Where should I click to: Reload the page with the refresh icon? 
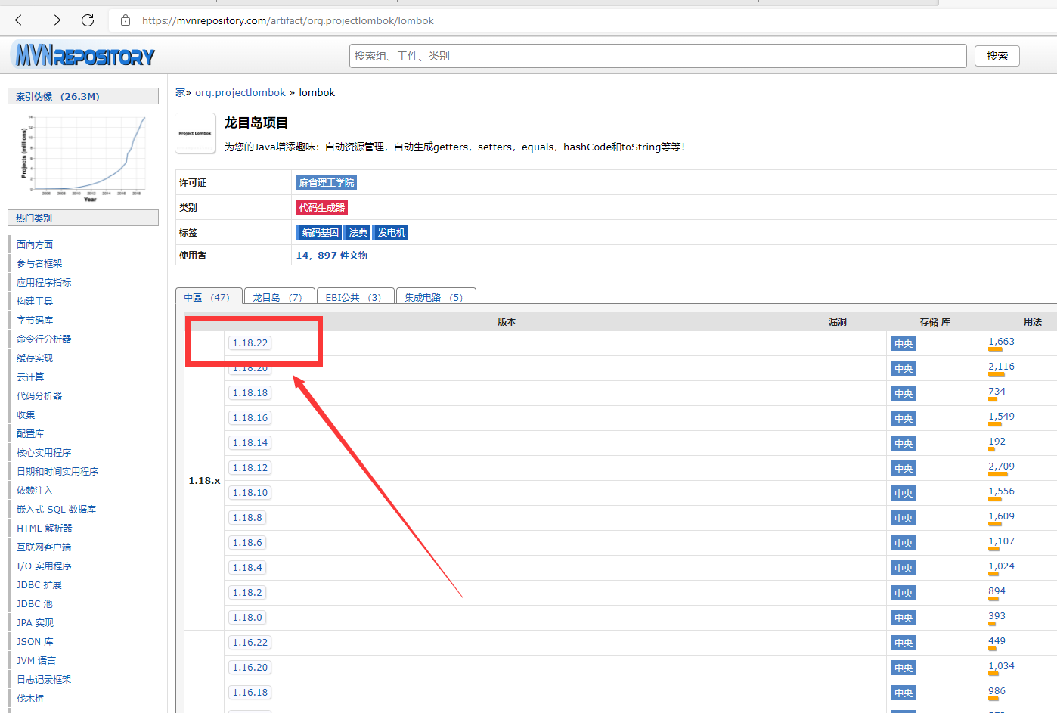[88, 20]
